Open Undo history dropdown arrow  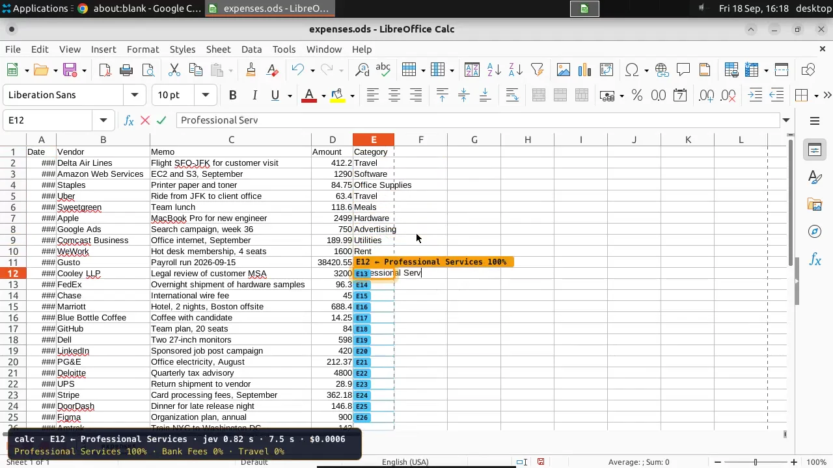point(312,70)
